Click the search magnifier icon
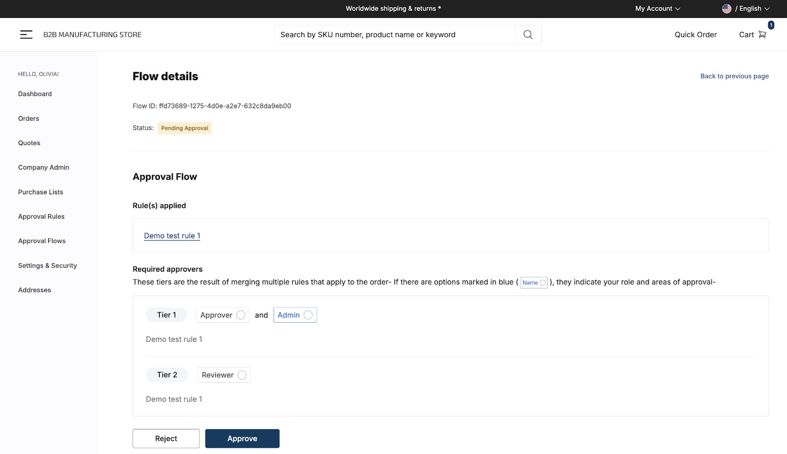Viewport: 787px width, 454px height. point(528,34)
